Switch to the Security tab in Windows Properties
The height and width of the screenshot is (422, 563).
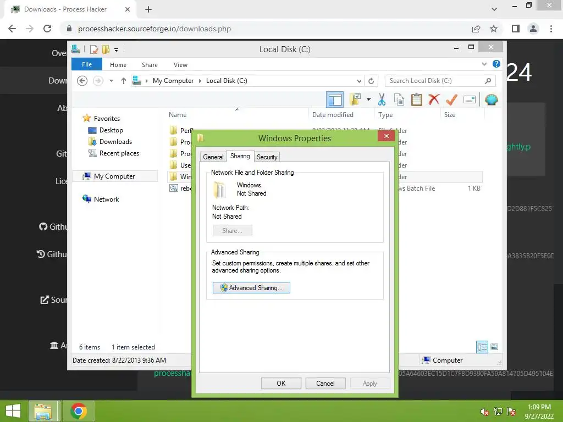pos(267,157)
